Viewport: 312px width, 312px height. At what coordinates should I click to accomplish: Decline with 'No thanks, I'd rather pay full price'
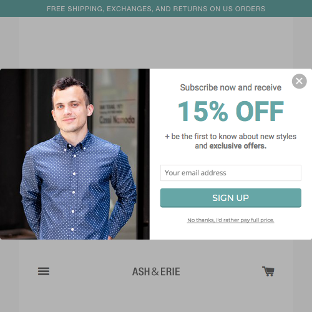coord(231,220)
